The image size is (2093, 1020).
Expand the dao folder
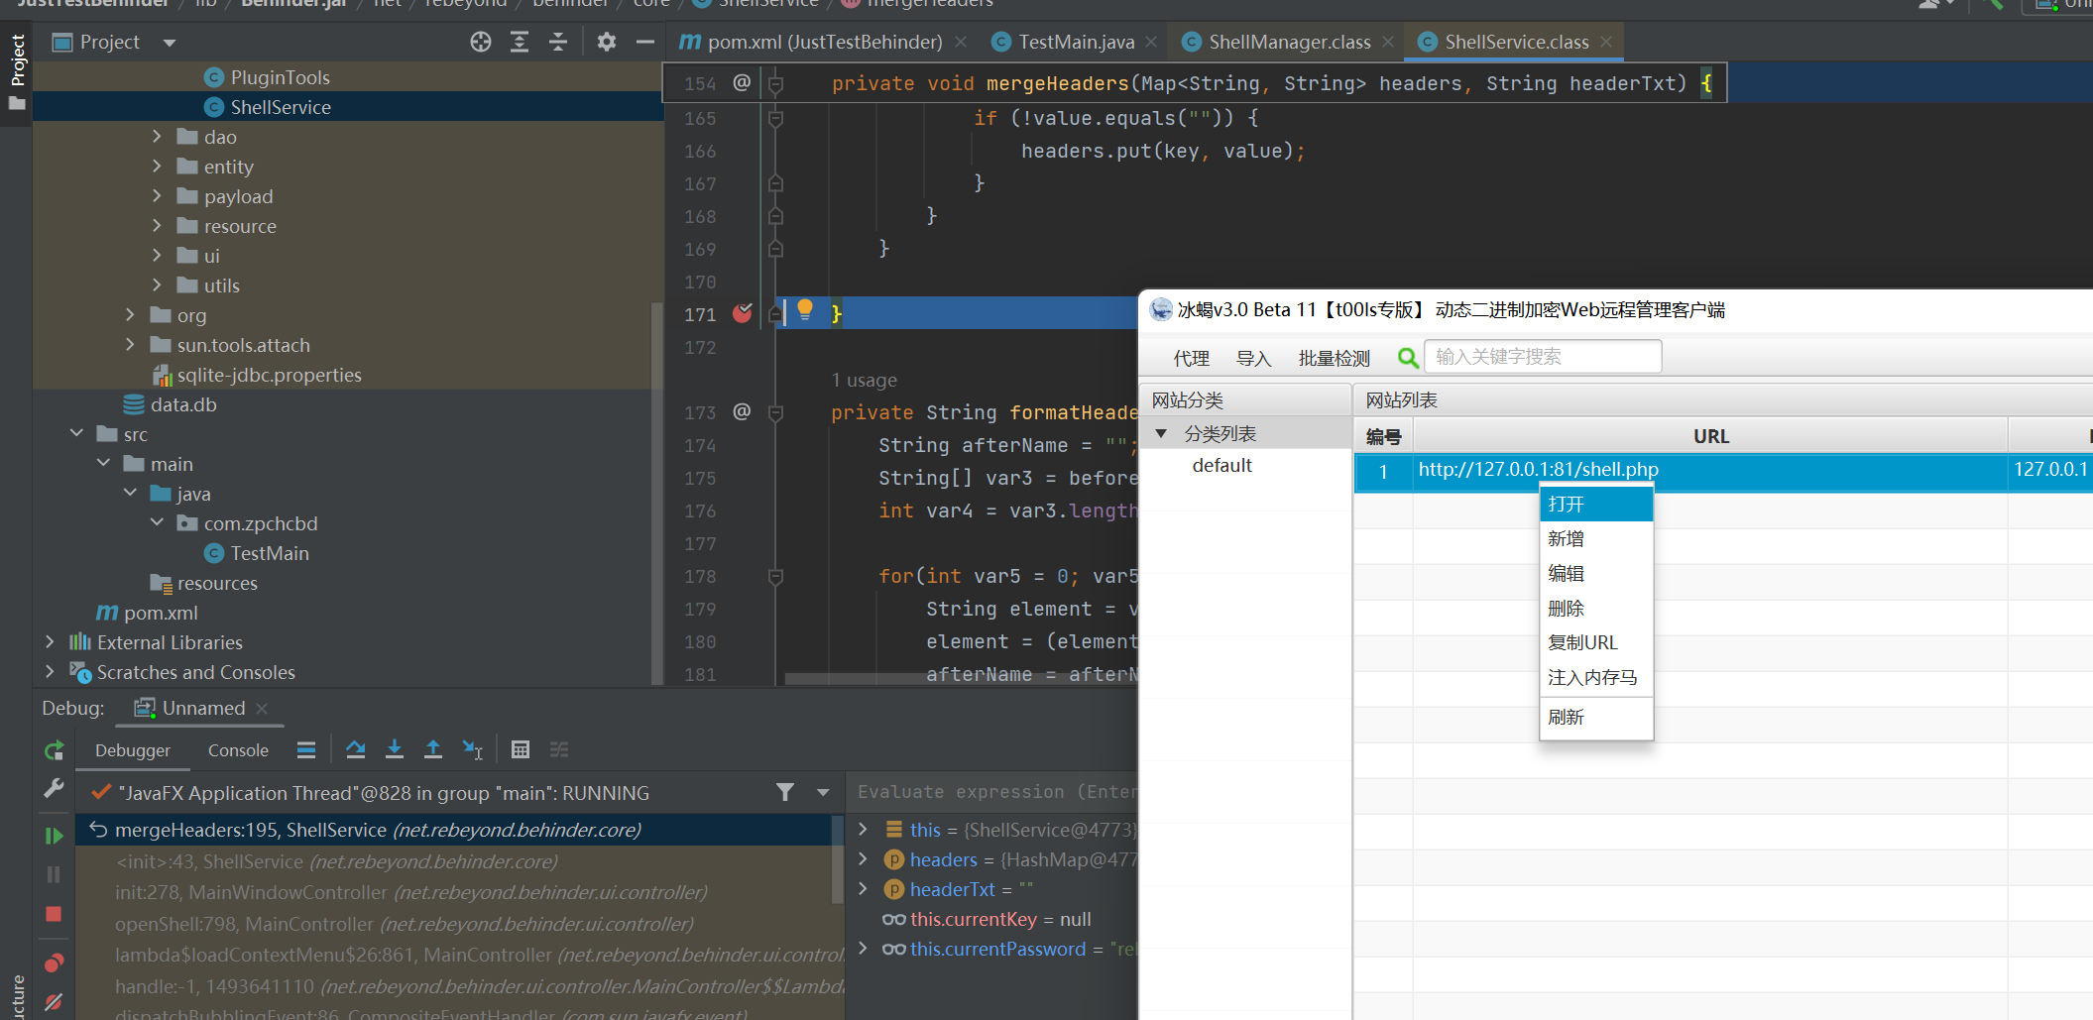click(x=157, y=136)
